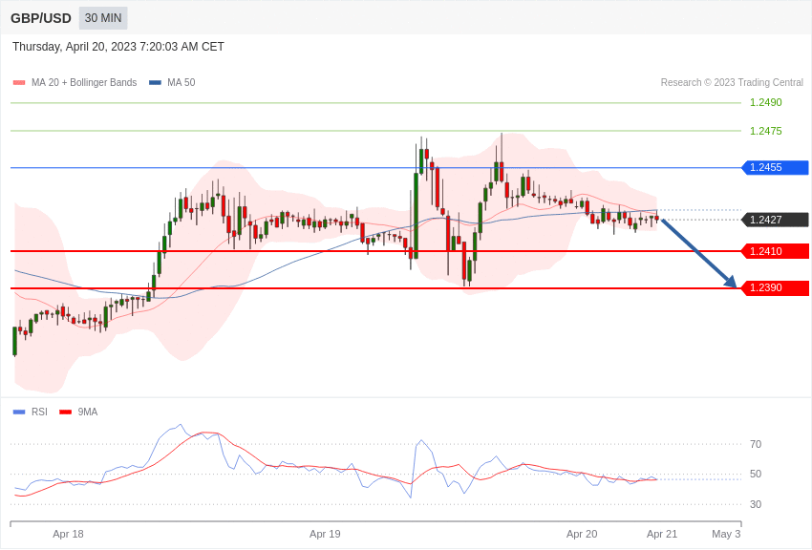Click the Thursday, April 20, 2023 timestamp
This screenshot has height=550, width=812.
tap(118, 47)
